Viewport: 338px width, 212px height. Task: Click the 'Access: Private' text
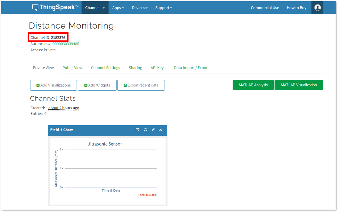point(43,50)
